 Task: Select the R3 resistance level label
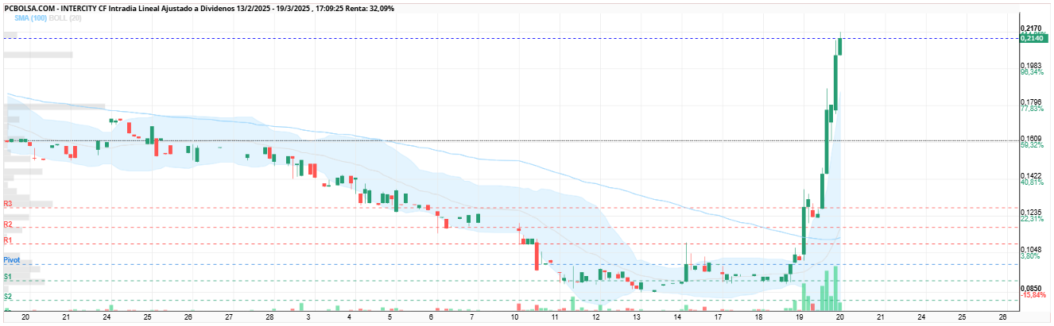click(8, 204)
